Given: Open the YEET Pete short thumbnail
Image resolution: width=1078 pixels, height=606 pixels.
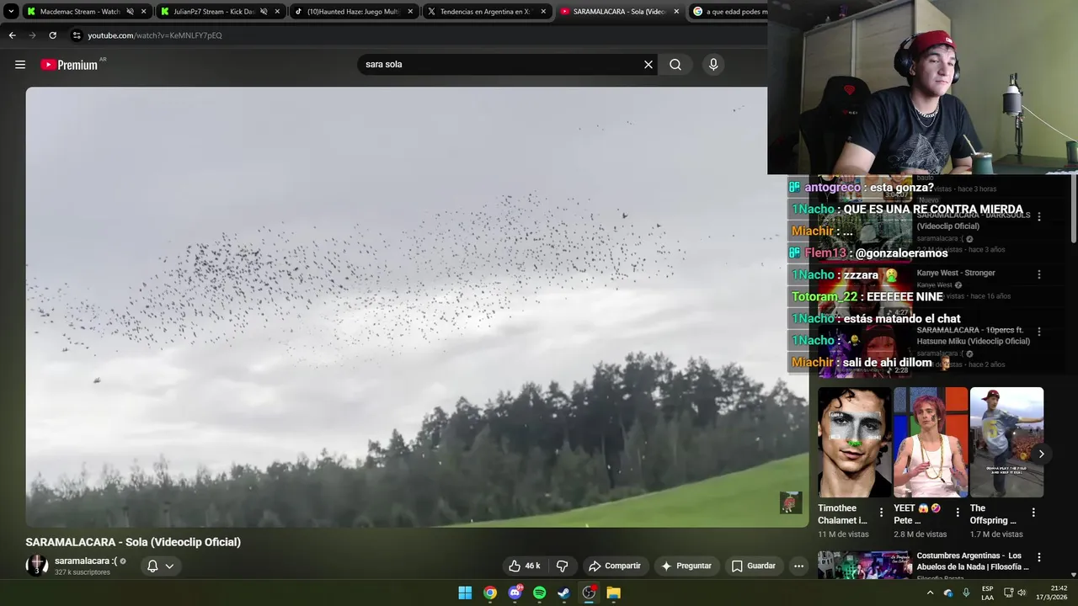Looking at the screenshot, I should click(x=931, y=442).
